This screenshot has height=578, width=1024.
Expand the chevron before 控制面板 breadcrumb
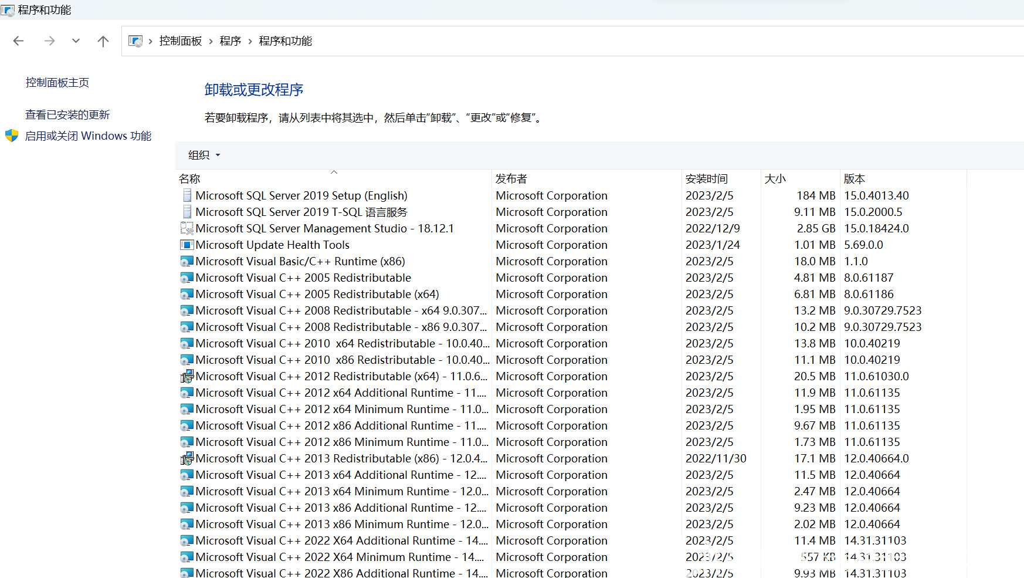151,41
